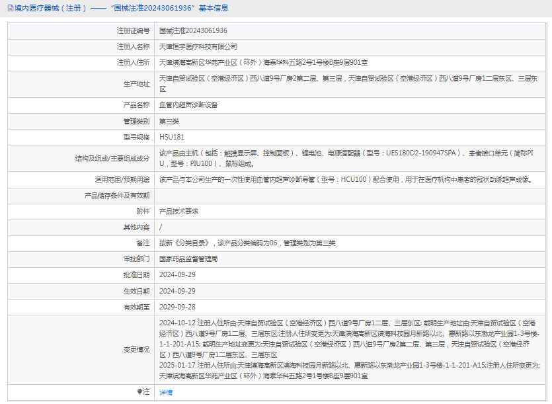Click the expiry date 2029-09-28

click(177, 307)
